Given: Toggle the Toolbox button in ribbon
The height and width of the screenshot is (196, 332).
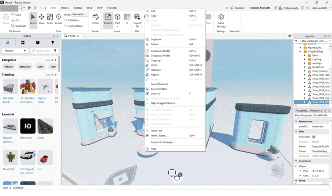Looking at the screenshot, I should [x=108, y=20].
